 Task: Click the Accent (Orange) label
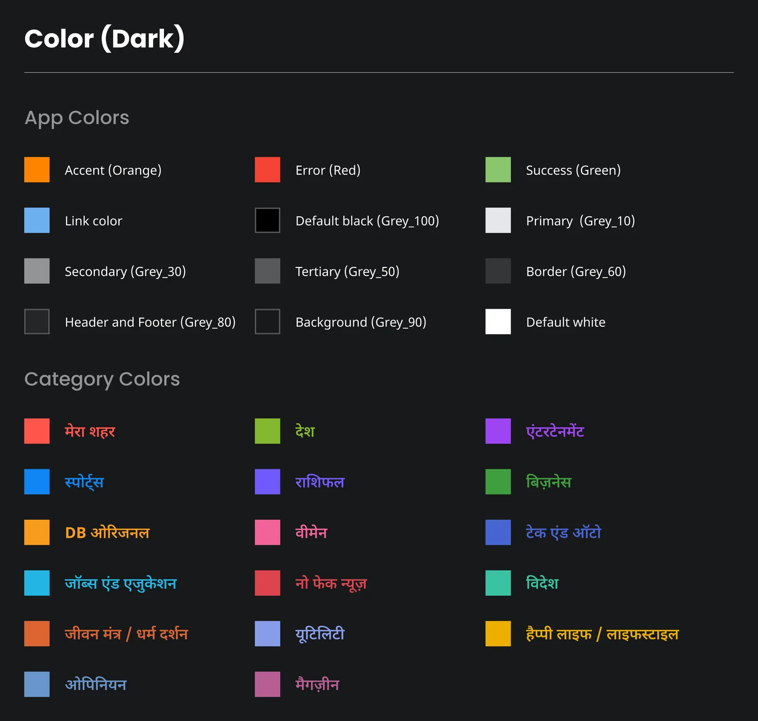point(113,170)
